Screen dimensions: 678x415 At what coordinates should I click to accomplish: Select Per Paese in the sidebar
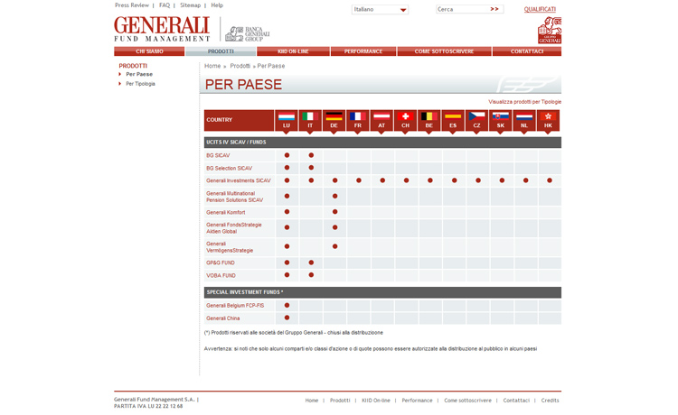[x=139, y=74]
